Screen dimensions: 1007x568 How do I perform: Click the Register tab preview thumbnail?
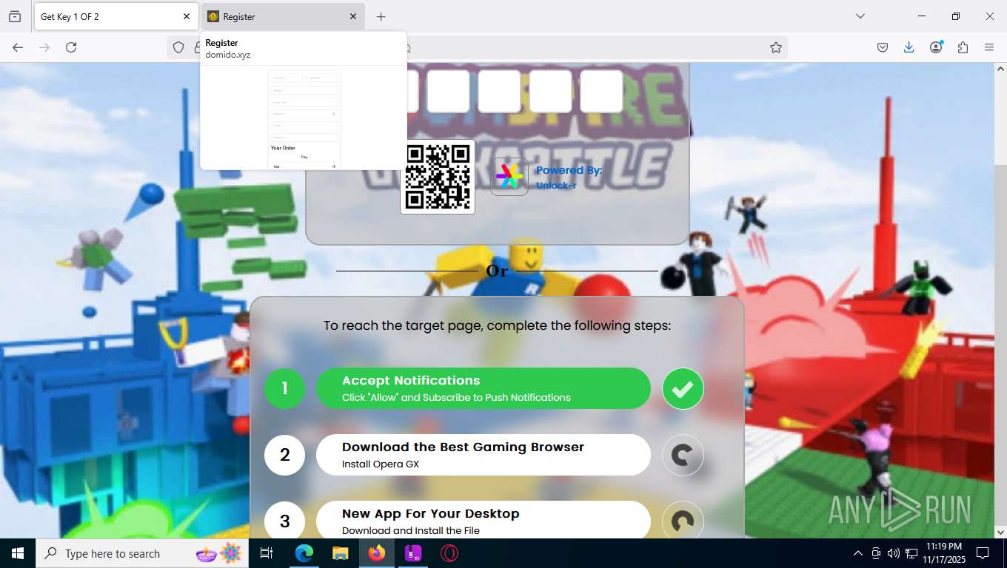click(304, 118)
